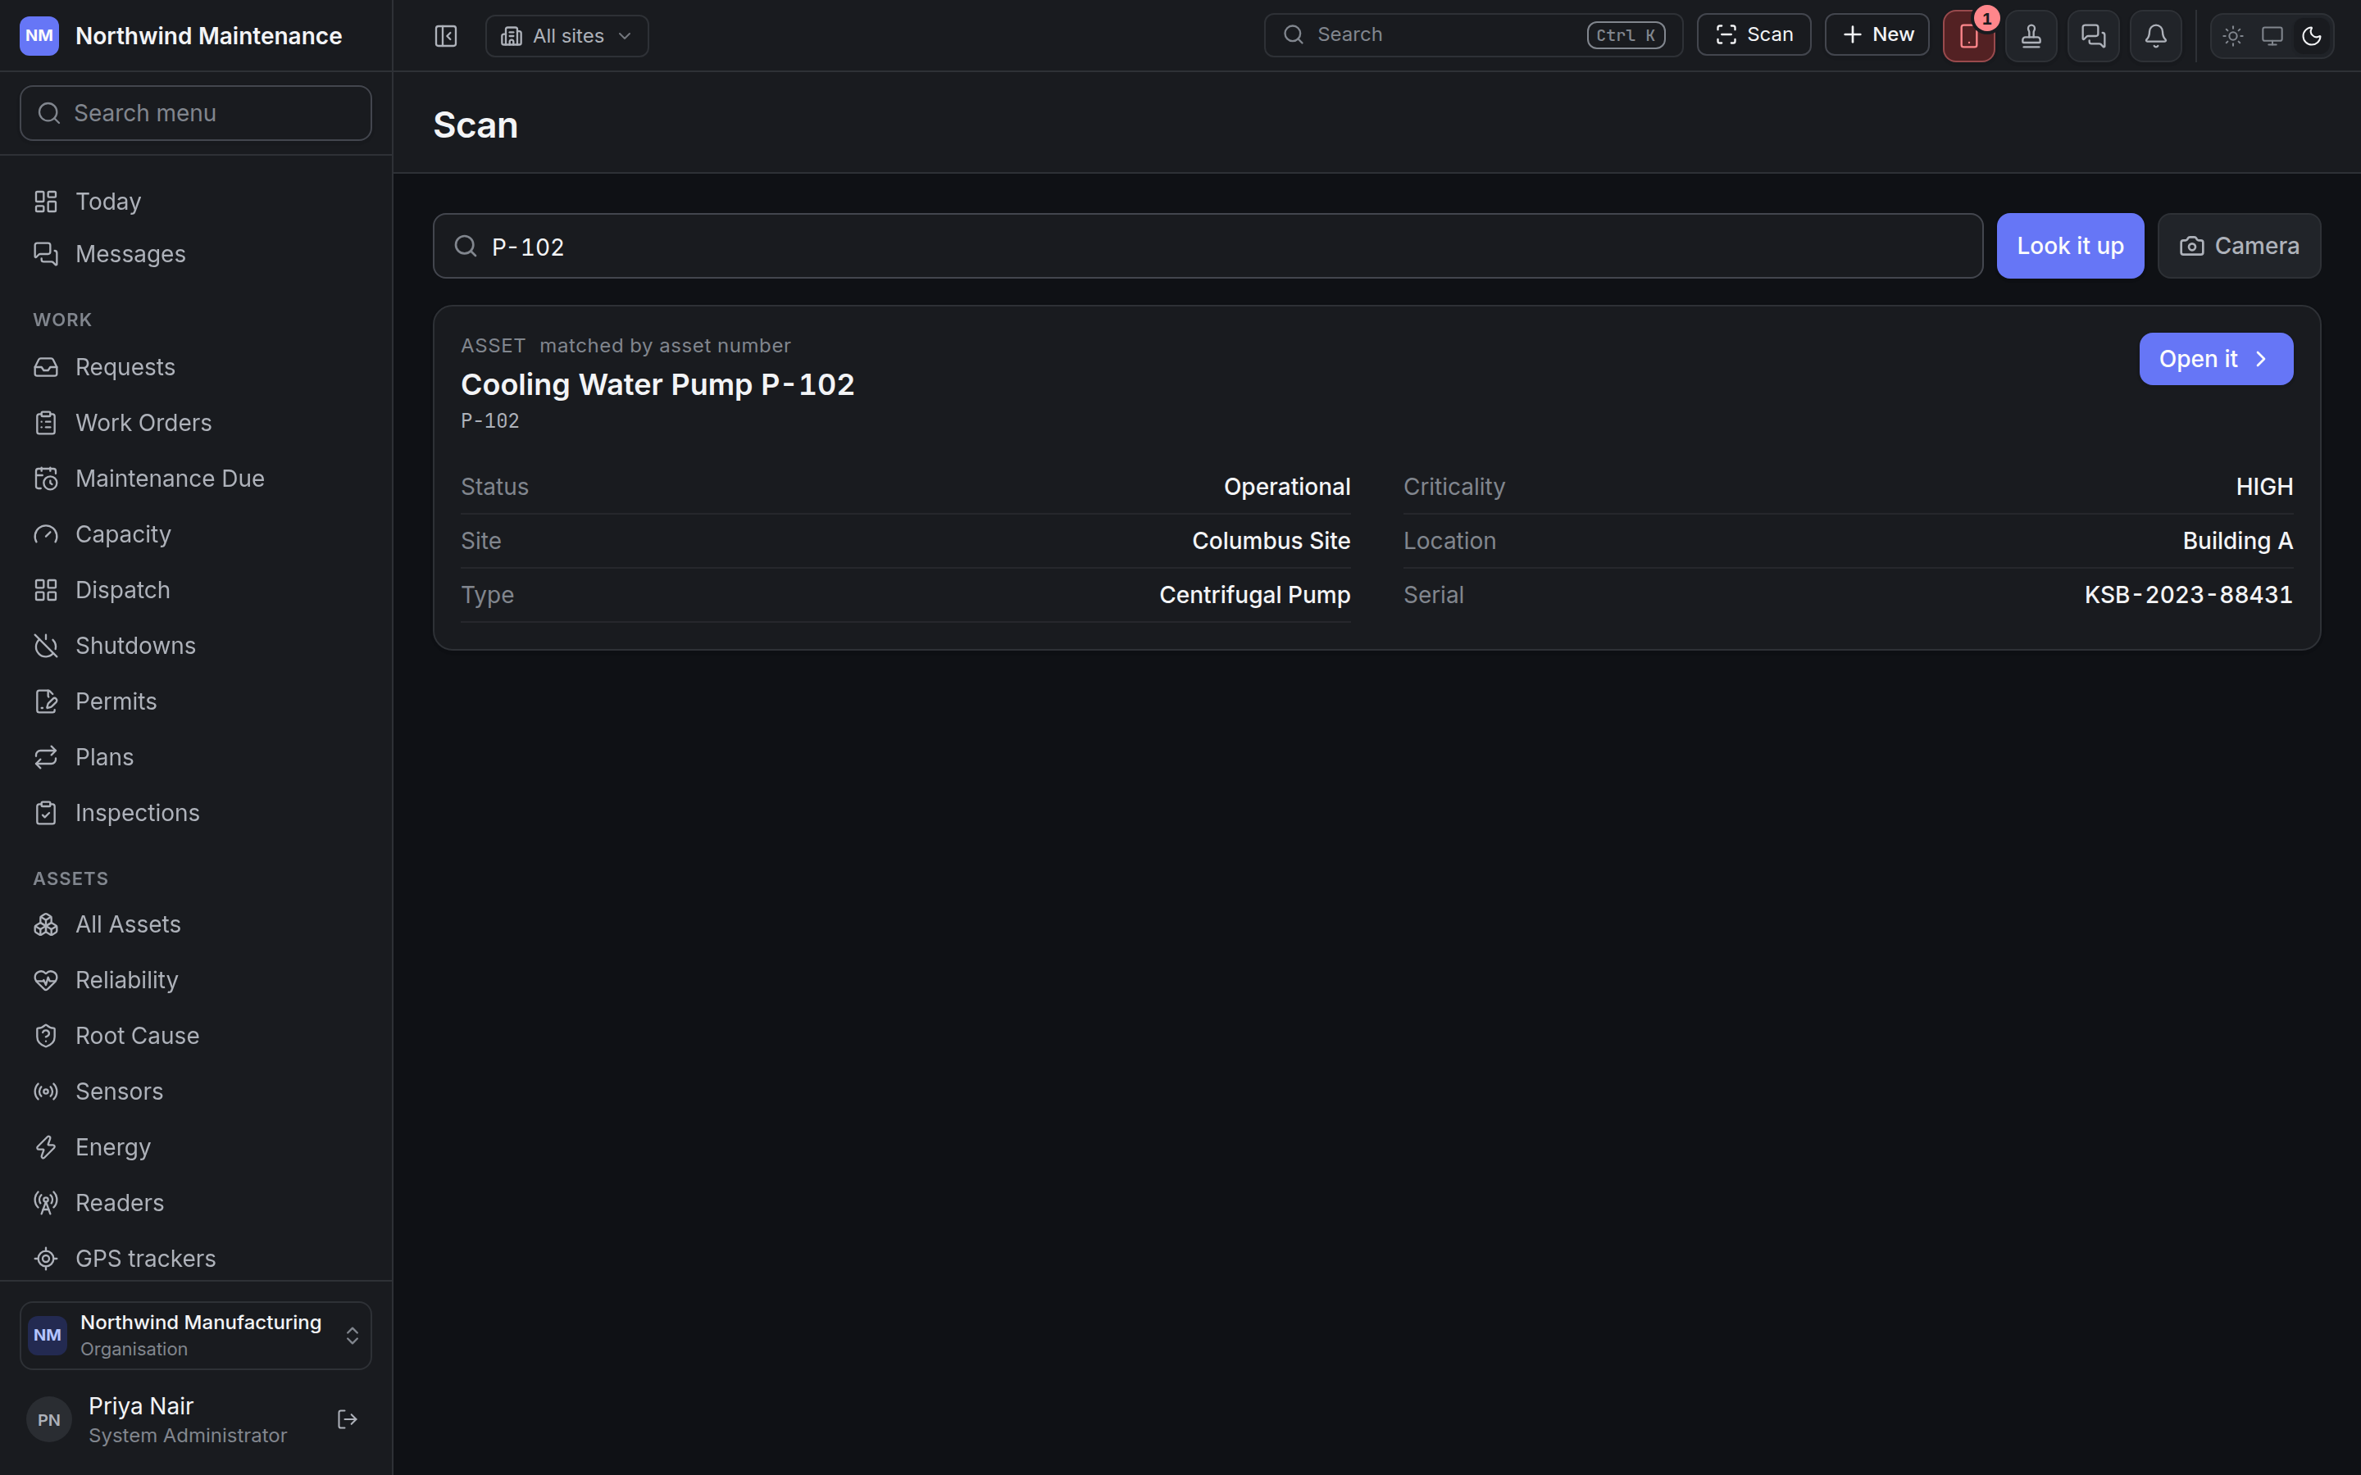Click the scan input containing P-102

(x=1208, y=246)
